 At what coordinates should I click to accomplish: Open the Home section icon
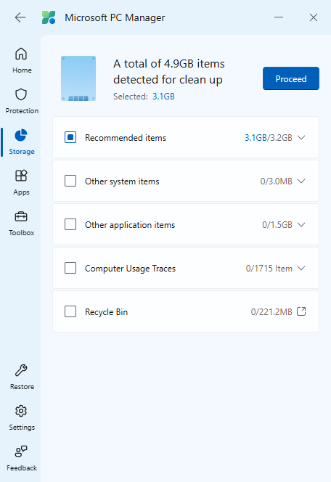[x=21, y=54]
